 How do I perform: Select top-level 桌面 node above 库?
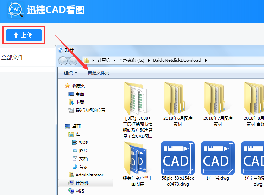coord(76,126)
